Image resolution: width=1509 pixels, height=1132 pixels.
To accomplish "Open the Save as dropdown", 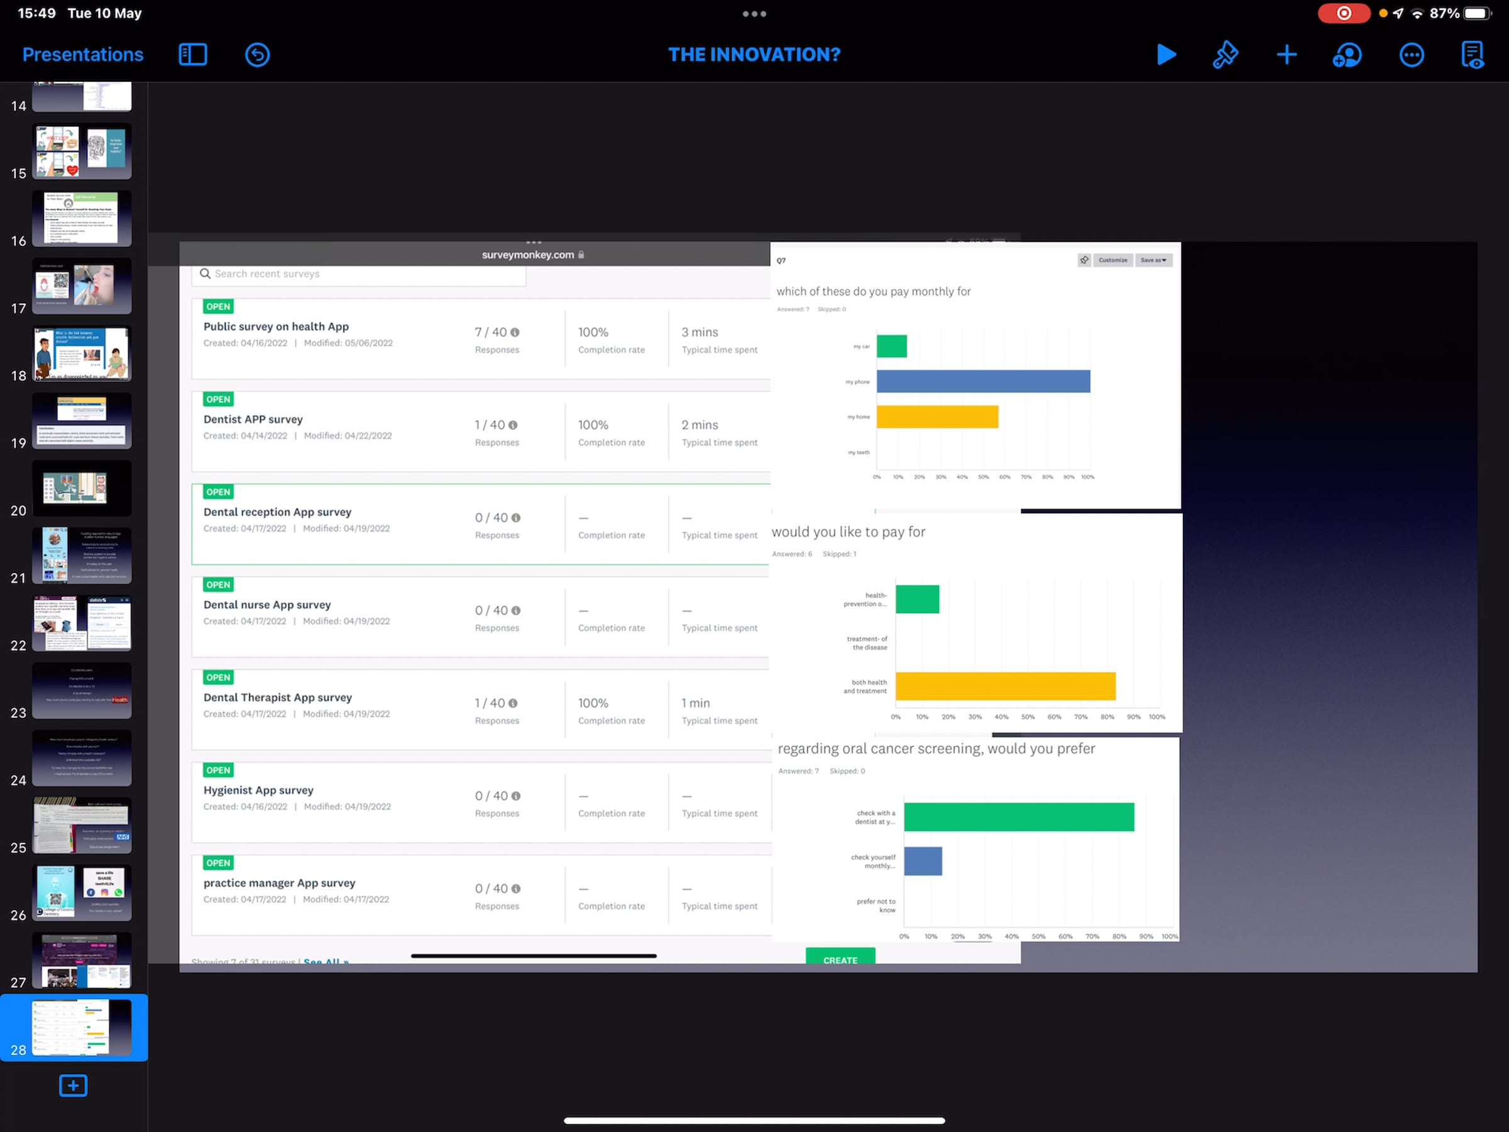I will tap(1154, 260).
